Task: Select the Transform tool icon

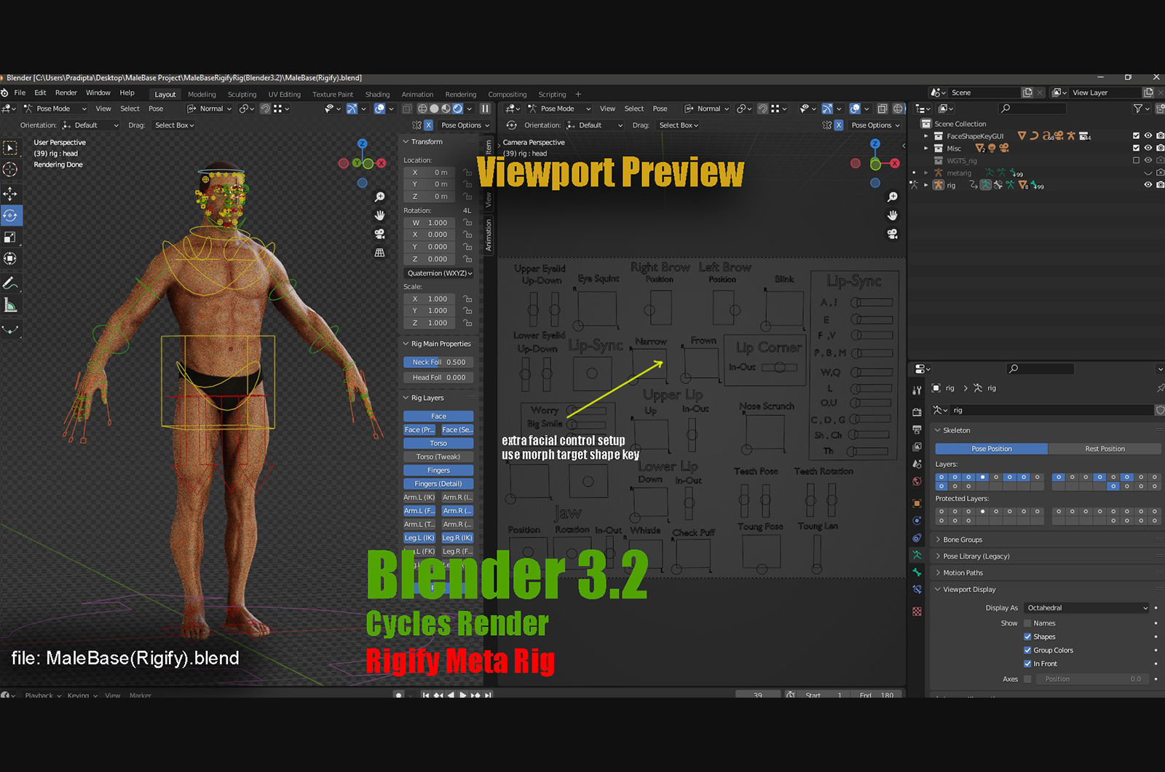Action: coord(10,259)
